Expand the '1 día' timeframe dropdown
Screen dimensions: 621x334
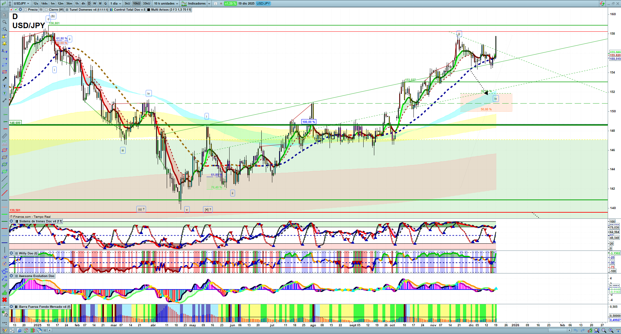[116, 4]
